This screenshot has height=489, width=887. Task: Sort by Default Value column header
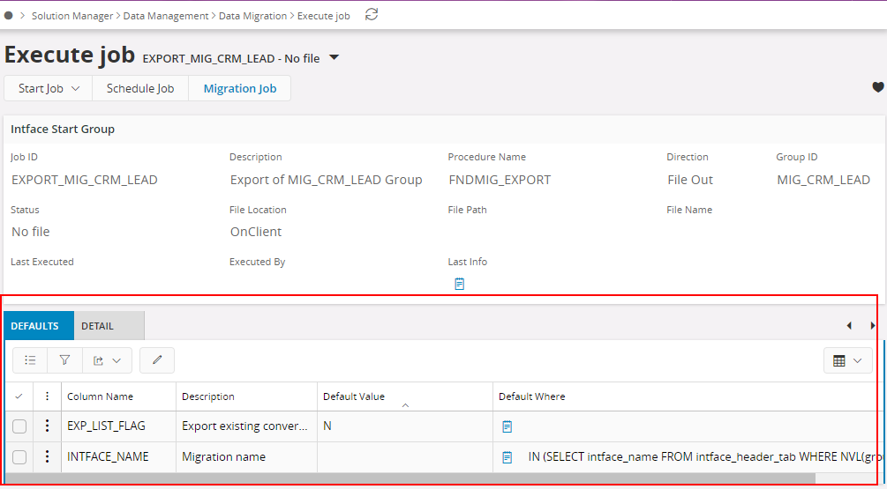pos(354,396)
